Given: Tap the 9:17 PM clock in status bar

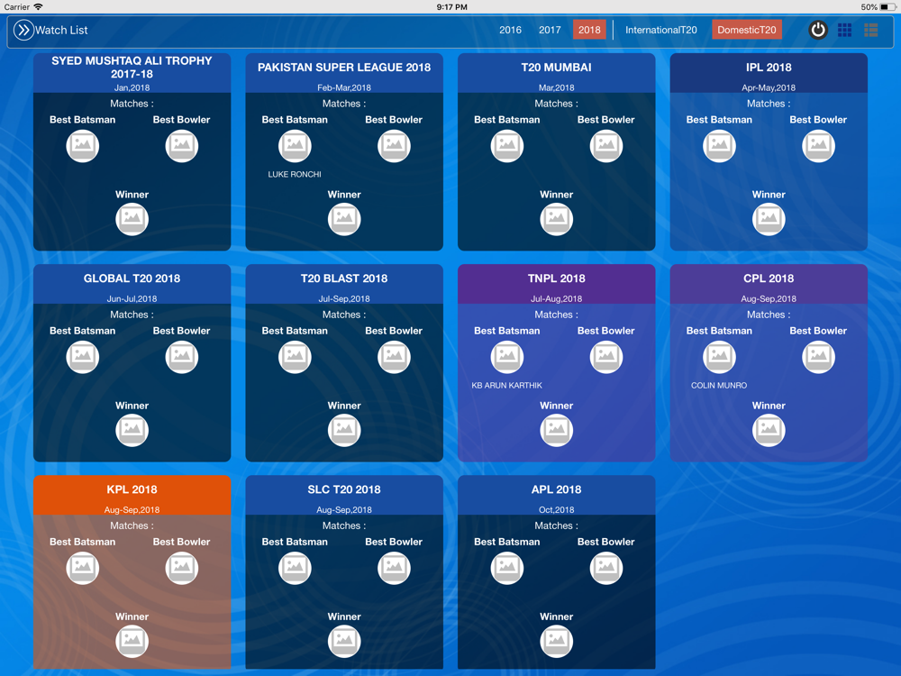Looking at the screenshot, I should [x=451, y=7].
